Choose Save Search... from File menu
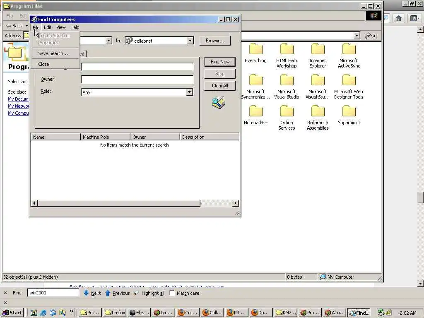 click(55, 53)
